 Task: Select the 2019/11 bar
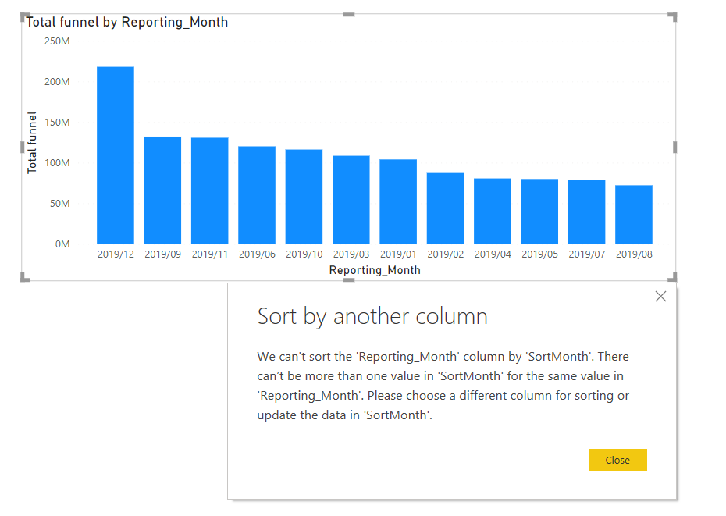coord(210,190)
